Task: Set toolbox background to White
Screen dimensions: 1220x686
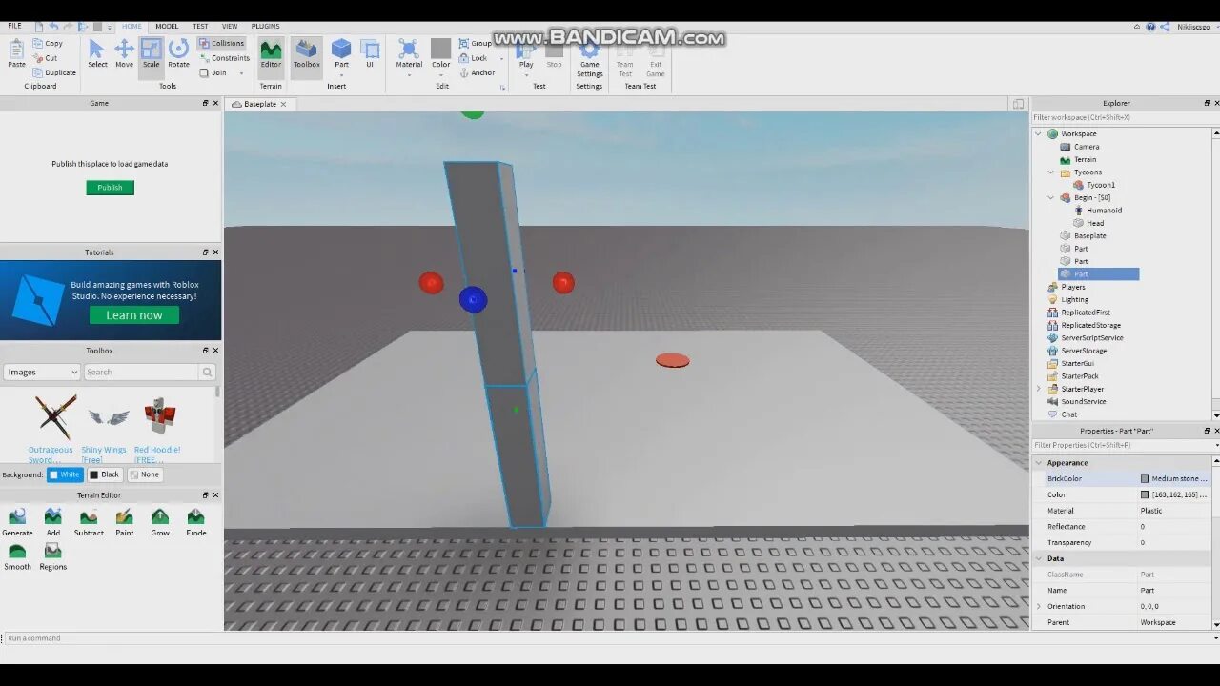Action: point(65,474)
